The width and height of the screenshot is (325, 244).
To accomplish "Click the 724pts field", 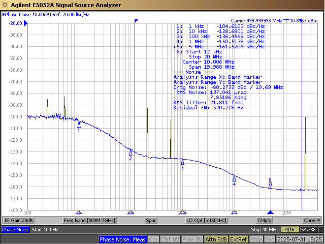I will coord(264,220).
